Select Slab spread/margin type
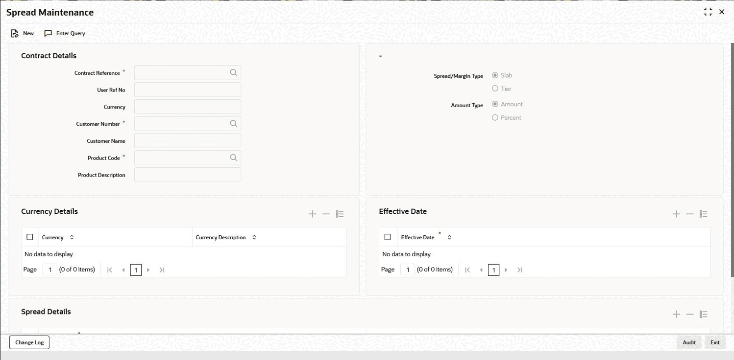The height and width of the screenshot is (360, 734). [x=495, y=75]
